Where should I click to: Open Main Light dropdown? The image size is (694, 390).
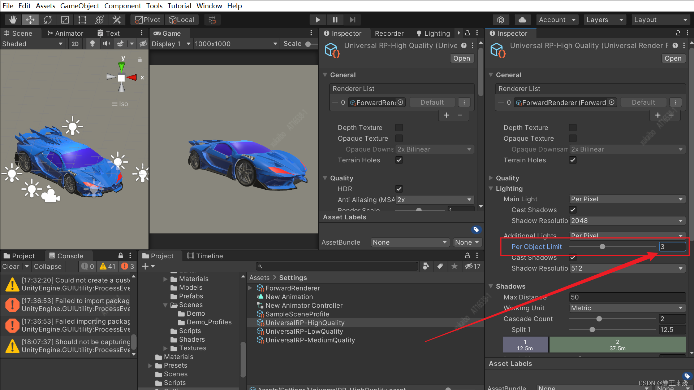627,199
